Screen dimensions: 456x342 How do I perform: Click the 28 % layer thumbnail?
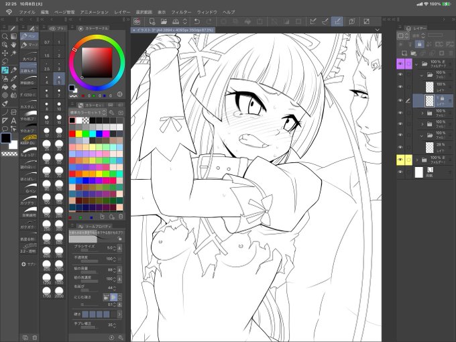click(x=429, y=147)
